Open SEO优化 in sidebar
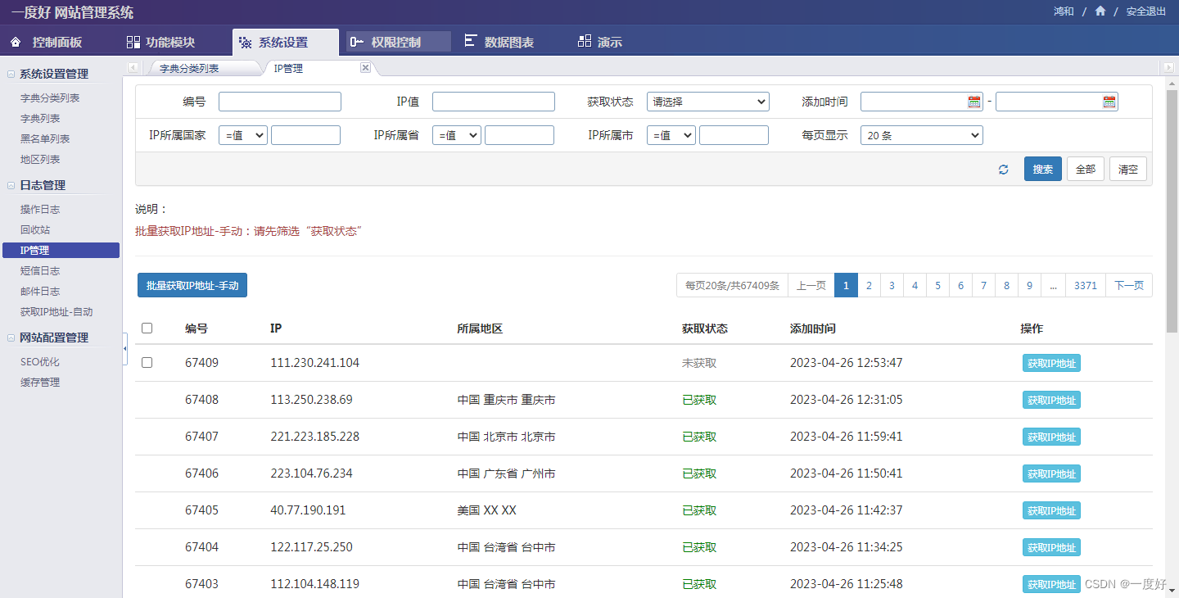Screen dimensions: 1179x598 pyautogui.click(x=40, y=362)
